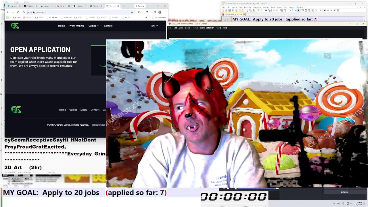Click Notepad++ Zoom Out icon
The height and width of the screenshot is (207, 368).
coord(277,10)
